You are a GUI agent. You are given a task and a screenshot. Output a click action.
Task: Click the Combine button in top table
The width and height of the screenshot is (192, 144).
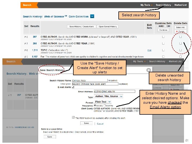163,30
